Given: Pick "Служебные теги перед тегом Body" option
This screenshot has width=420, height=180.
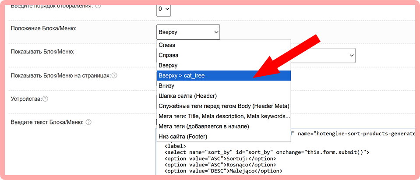Looking at the screenshot, I should (x=223, y=106).
